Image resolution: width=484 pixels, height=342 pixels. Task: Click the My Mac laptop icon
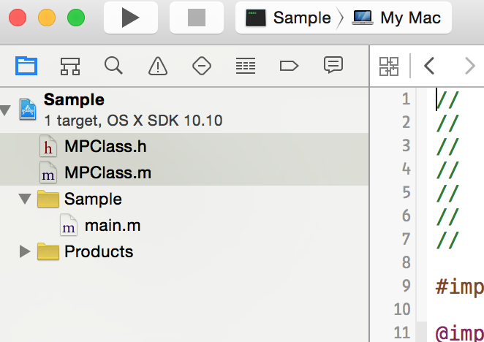tap(363, 18)
